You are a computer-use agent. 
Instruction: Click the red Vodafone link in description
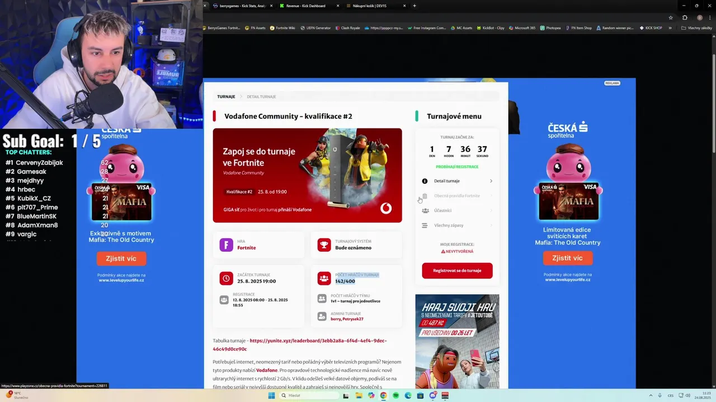[267, 370]
